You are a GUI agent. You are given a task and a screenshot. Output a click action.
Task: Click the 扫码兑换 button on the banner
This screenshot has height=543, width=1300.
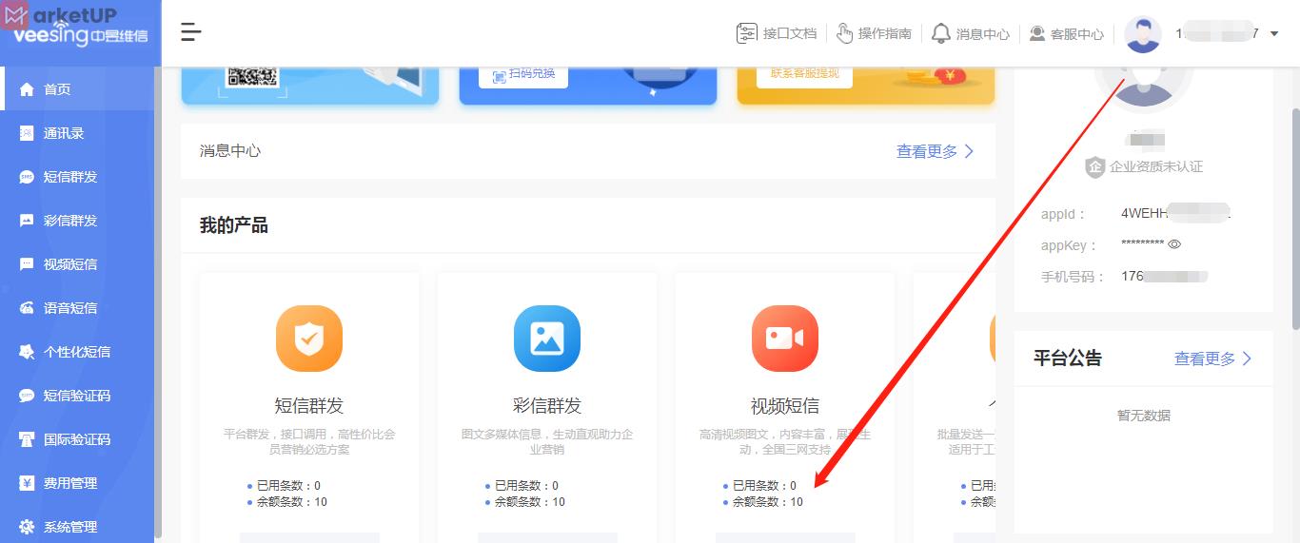click(523, 74)
